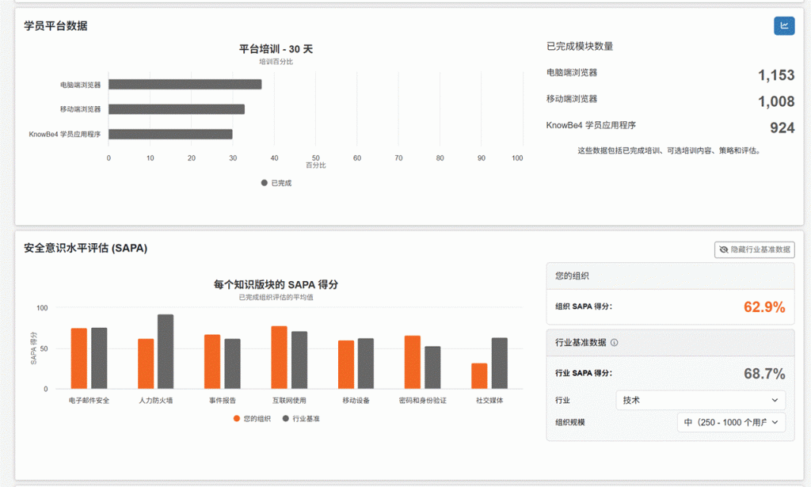The width and height of the screenshot is (811, 487).
Task: Click the info icon beside 行业基准数据
Action: (x=615, y=343)
